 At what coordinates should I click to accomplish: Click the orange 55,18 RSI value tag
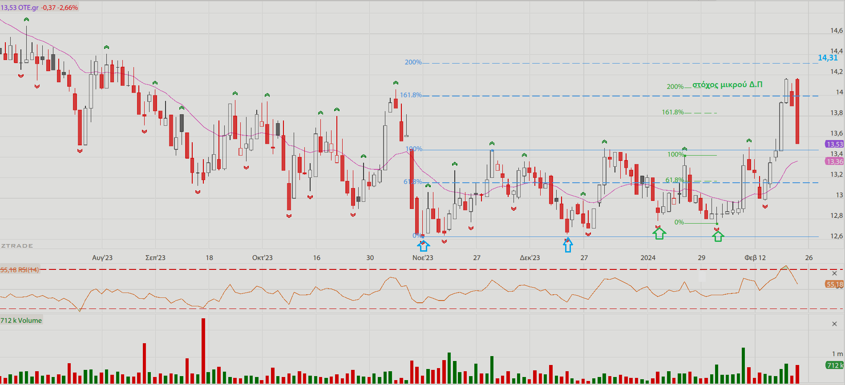835,285
